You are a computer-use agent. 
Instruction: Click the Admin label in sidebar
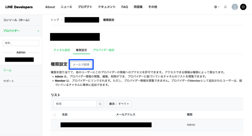tap(21, 52)
